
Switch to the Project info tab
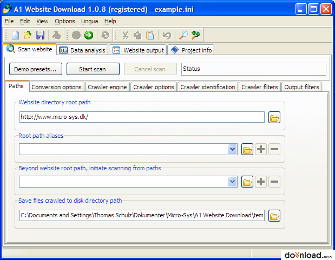(x=191, y=50)
